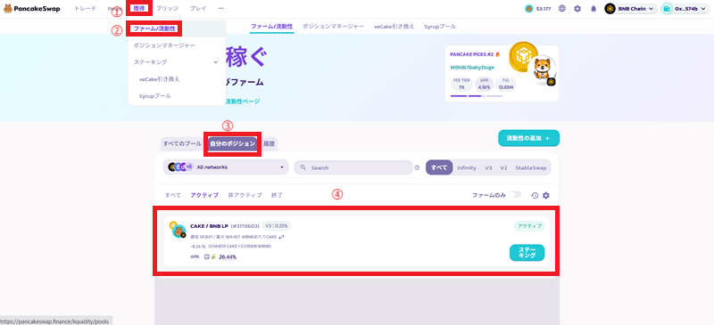This screenshot has height=325, width=714.
Task: Switch to 履歴 tab
Action: (270, 144)
